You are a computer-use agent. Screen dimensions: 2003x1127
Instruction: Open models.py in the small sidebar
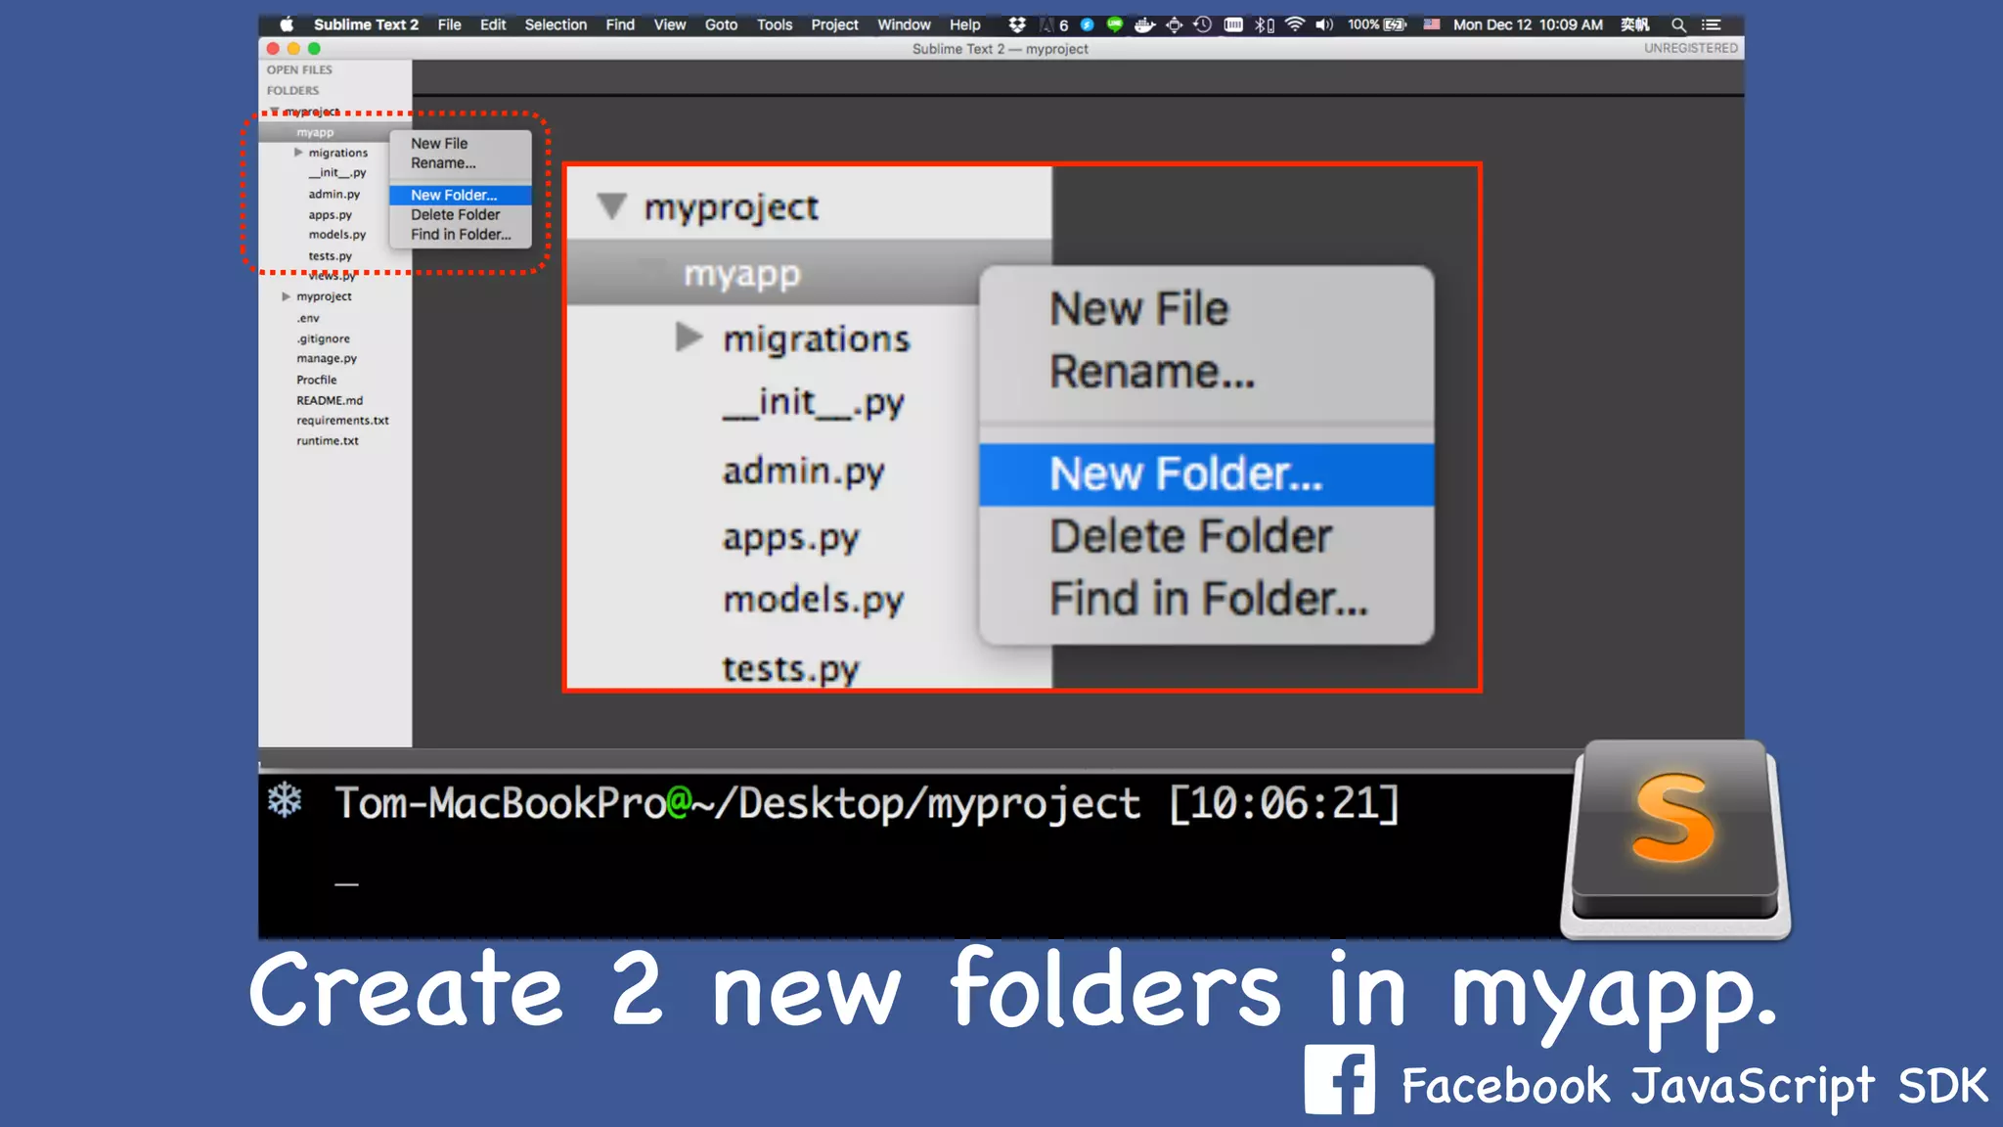click(x=337, y=235)
